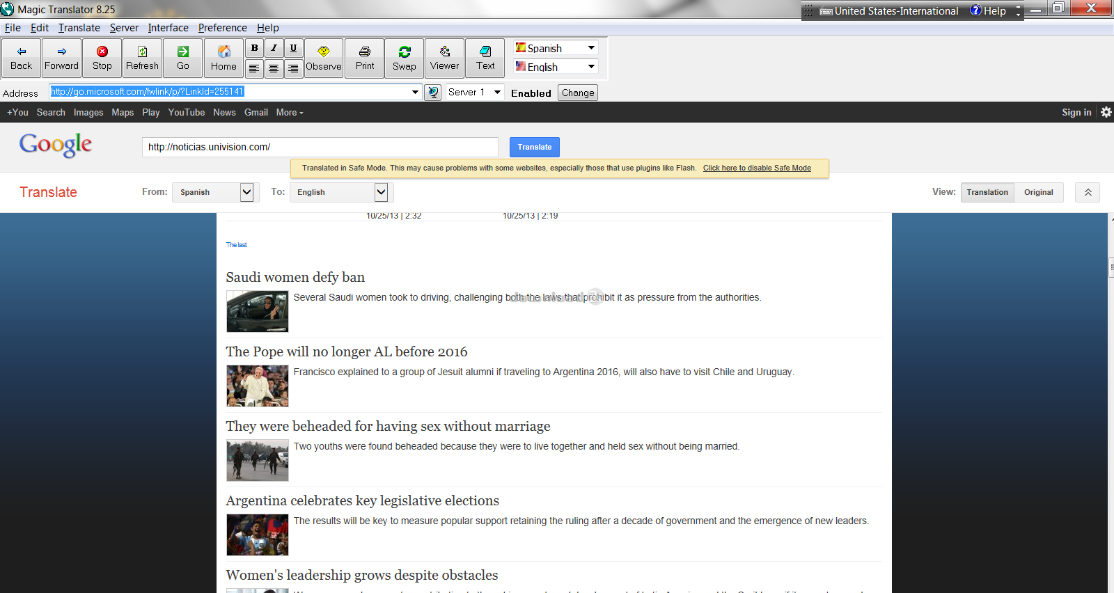Click the blue Translate button
1114x593 pixels.
pos(535,147)
